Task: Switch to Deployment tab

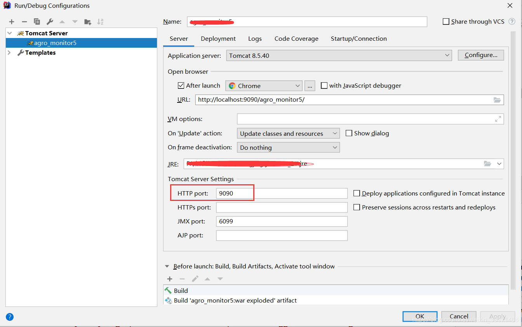Action: point(218,39)
